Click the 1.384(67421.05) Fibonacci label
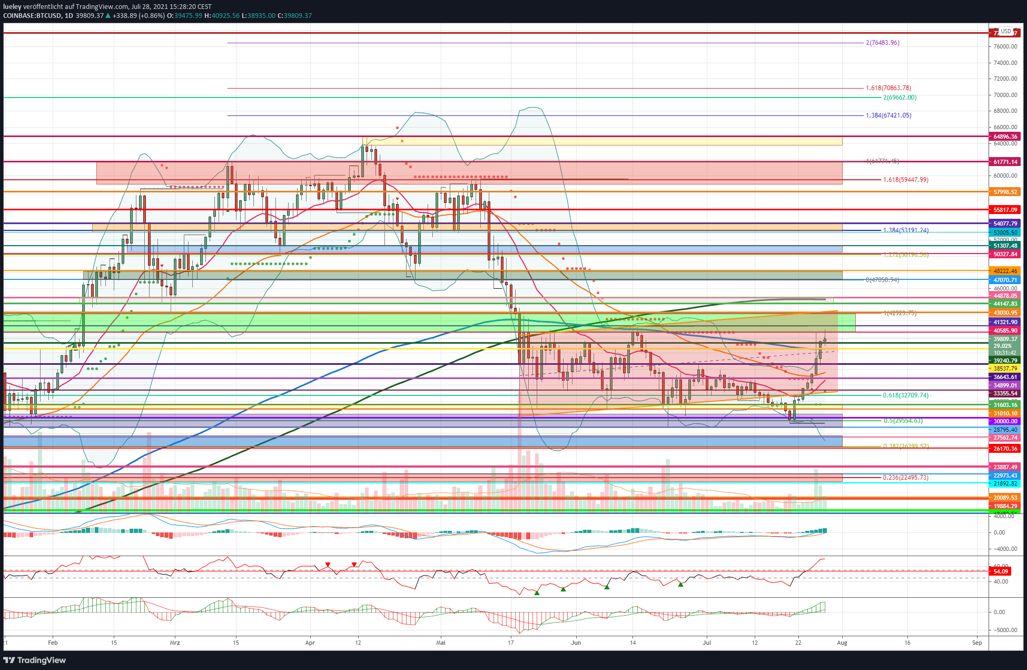Screen dimensions: 1027x670 coord(888,115)
